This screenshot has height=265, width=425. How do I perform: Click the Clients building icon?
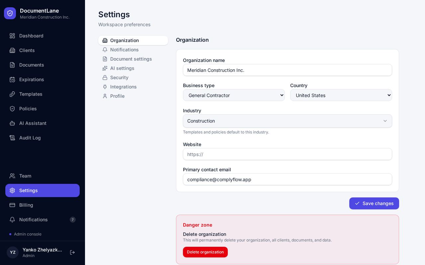[12, 50]
